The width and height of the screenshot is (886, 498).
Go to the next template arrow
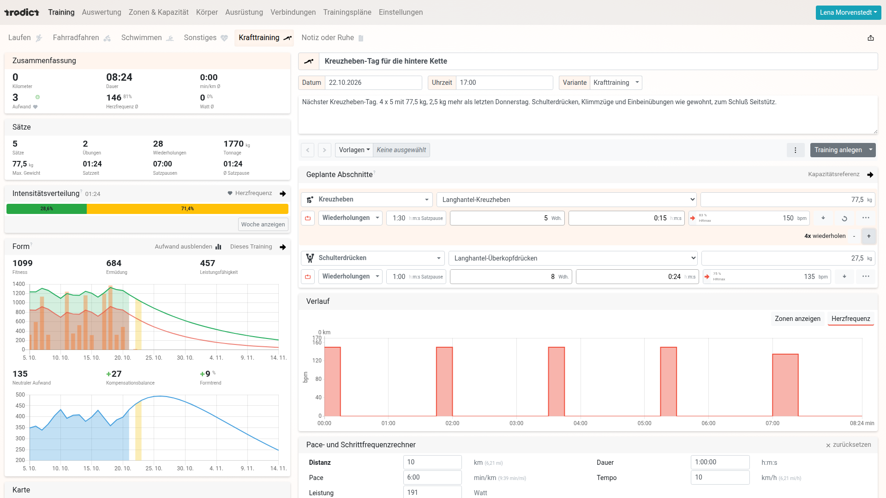324,150
